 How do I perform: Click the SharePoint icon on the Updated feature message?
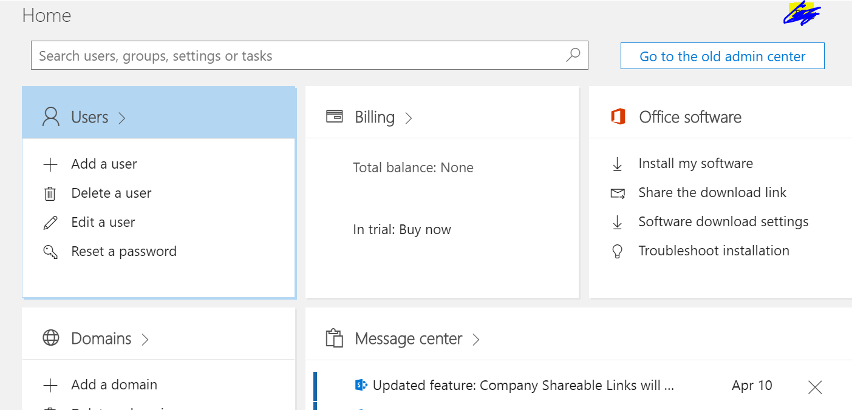click(361, 385)
